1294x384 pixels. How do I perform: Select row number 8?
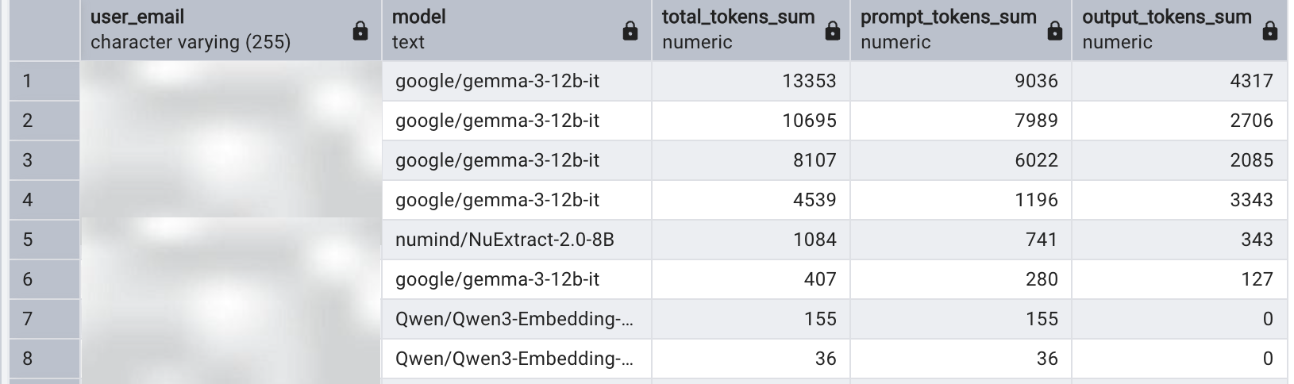(x=44, y=359)
